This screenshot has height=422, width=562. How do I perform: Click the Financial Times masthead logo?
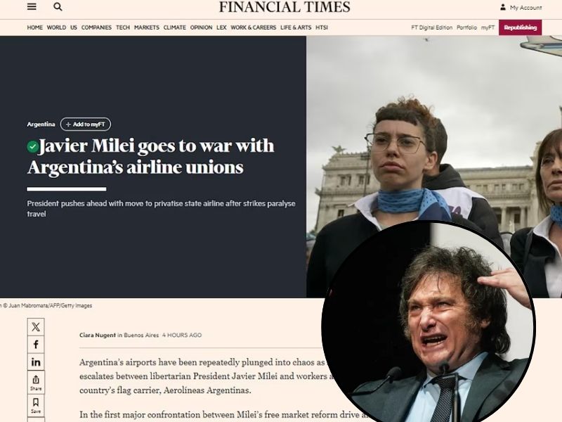pyautogui.click(x=285, y=7)
